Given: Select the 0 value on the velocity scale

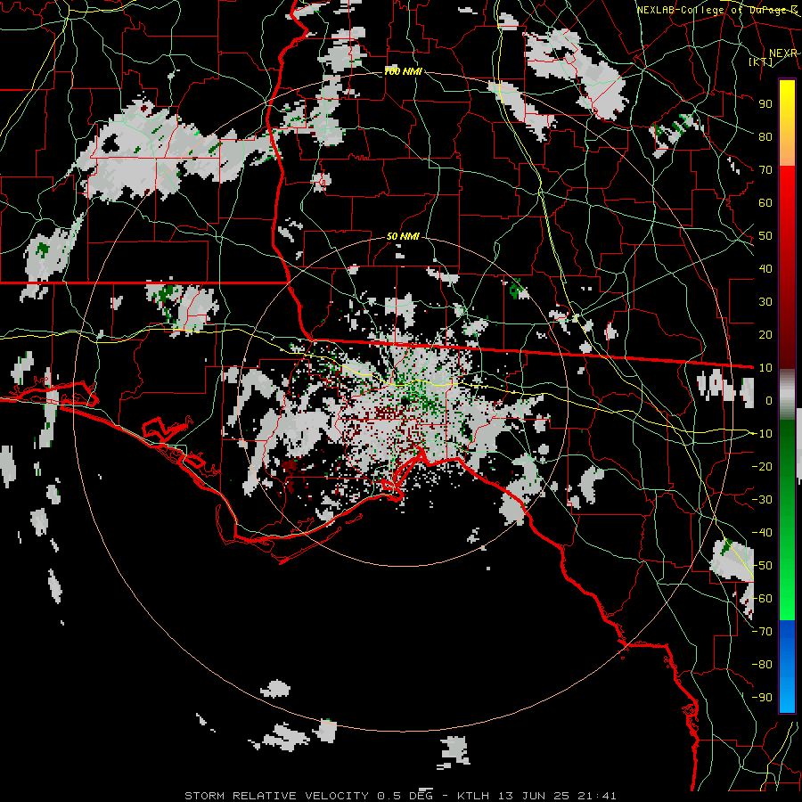Looking at the screenshot, I should pos(769,400).
